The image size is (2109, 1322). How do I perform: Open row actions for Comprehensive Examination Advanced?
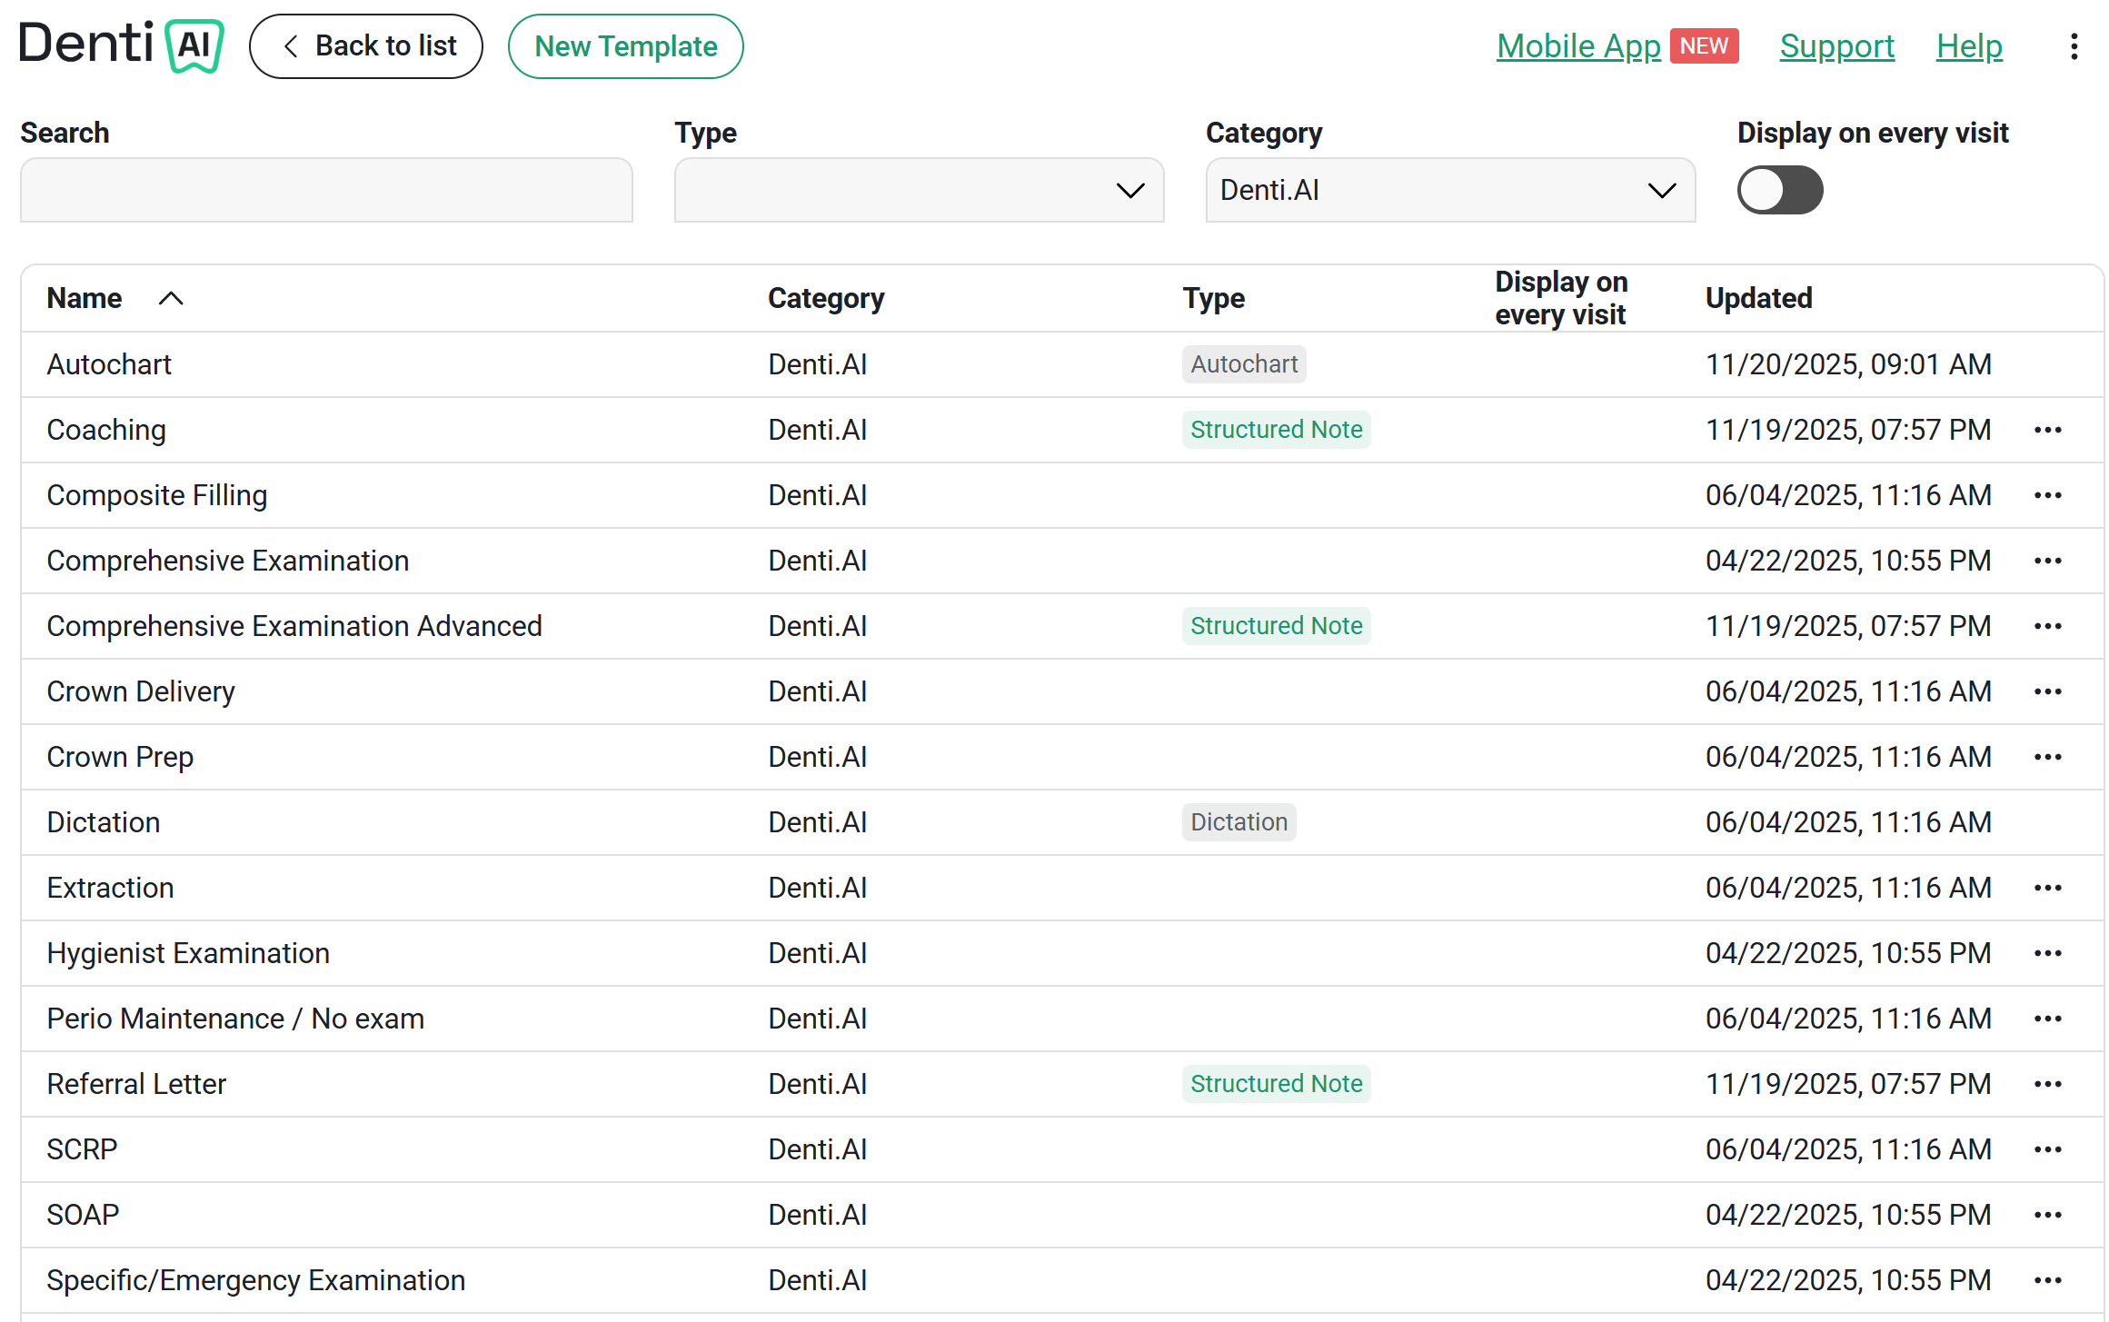tap(2047, 626)
